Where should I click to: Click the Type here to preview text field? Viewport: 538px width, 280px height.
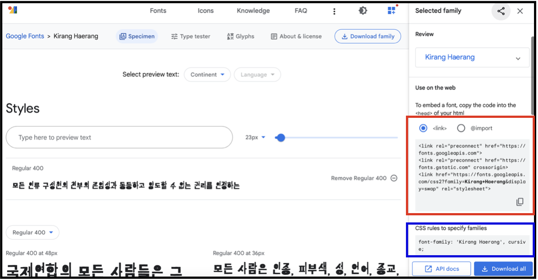[x=119, y=137]
